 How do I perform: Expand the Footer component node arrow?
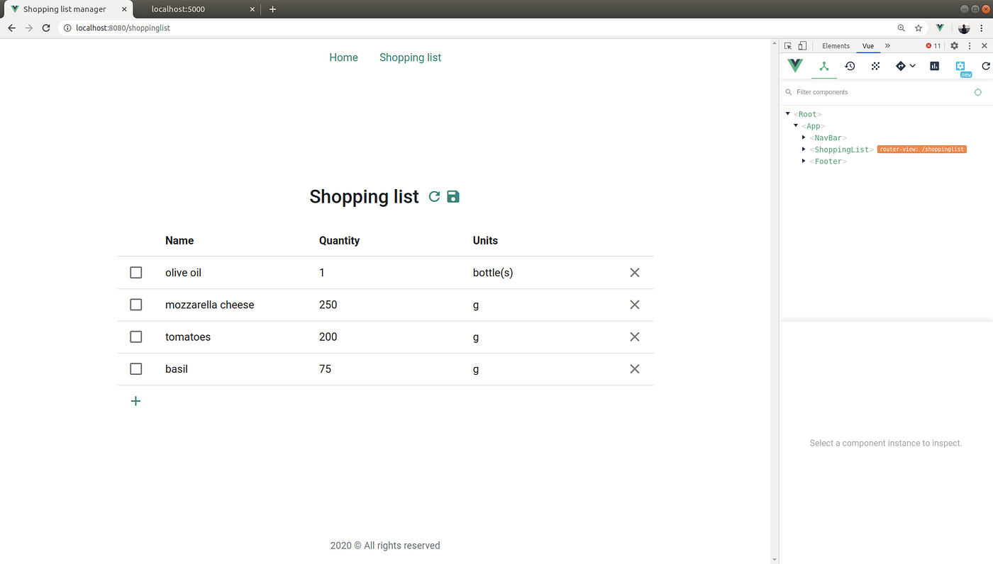click(804, 162)
